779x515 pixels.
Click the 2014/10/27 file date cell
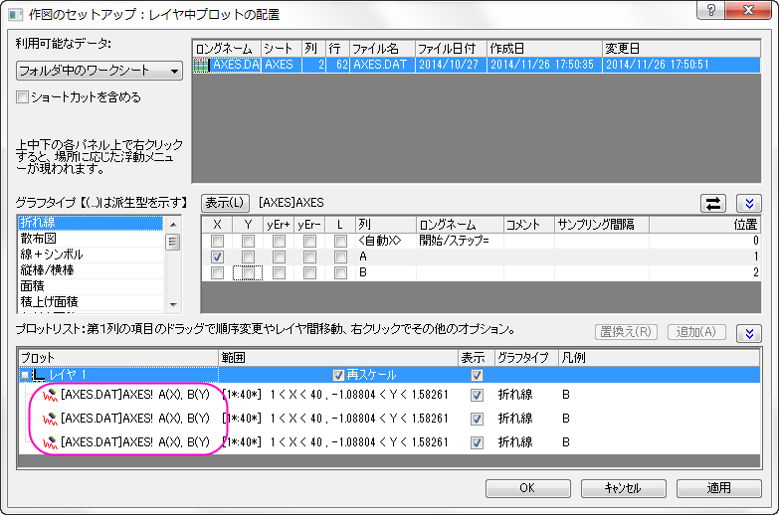coord(451,65)
